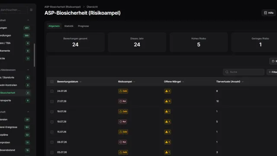Check the checkbox for the 05.07.26 row
Screen dimensions: 277x156
pyautogui.click(x=52, y=152)
